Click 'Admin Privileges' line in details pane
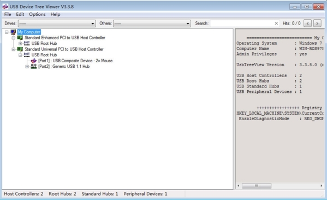The image size is (327, 200). (271, 54)
